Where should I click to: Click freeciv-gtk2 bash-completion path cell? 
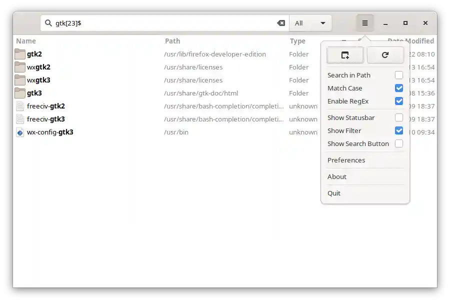[x=224, y=106]
